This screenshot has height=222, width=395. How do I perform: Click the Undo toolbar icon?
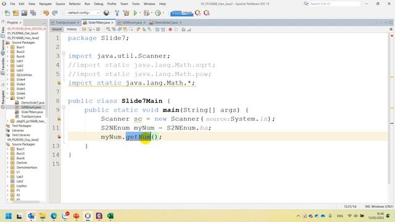(x=46, y=13)
